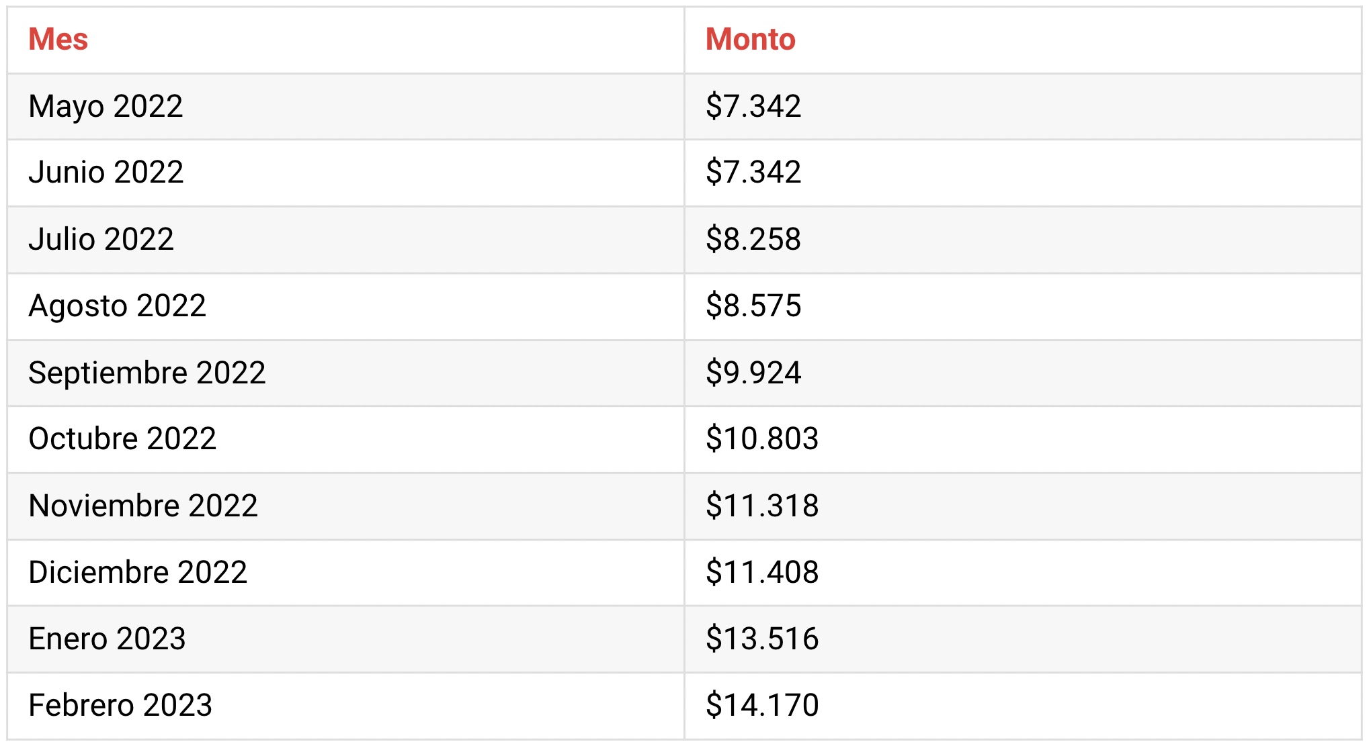
Task: Select the Noviembre 2022 cell
Action: pos(345,506)
